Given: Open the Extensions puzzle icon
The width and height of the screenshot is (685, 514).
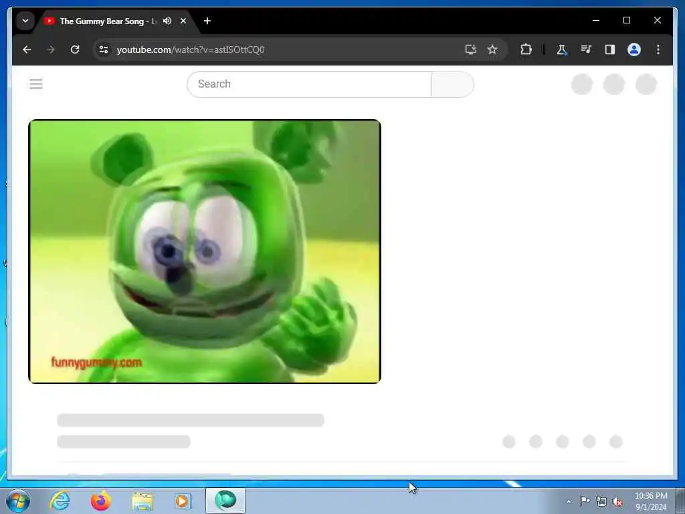Looking at the screenshot, I should [526, 50].
